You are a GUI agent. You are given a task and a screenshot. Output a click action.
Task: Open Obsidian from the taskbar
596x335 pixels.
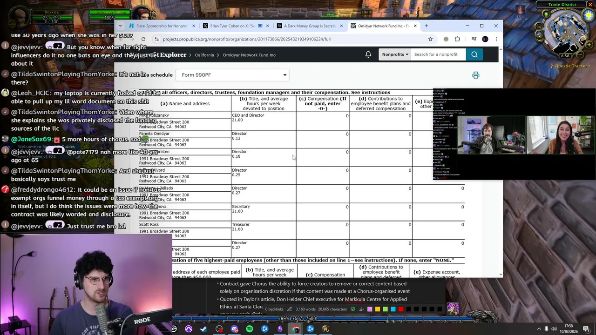coord(280,329)
